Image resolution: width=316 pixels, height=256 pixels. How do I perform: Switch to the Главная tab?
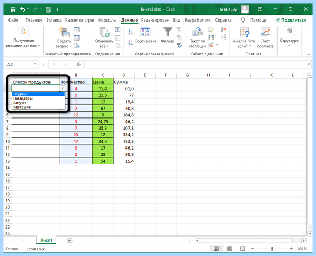click(34, 20)
